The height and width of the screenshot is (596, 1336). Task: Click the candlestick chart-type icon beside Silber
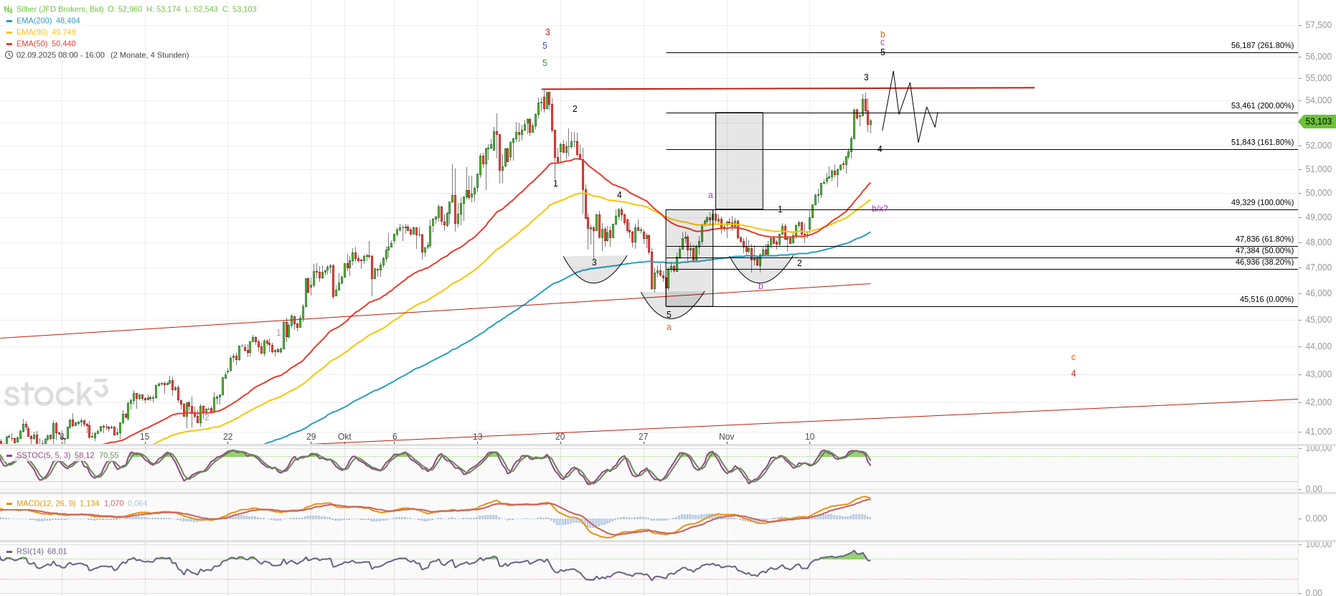point(9,9)
